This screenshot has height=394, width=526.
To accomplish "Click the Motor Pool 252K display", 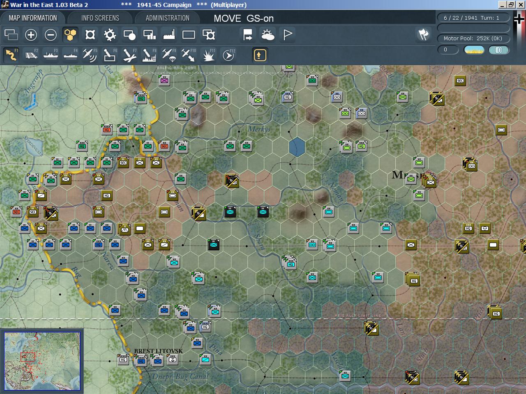I will click(x=473, y=38).
